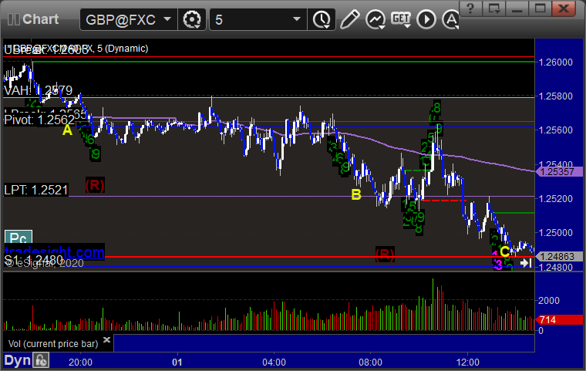Expand the GBP@FXC symbol dropdown
The width and height of the screenshot is (586, 371).
[x=167, y=19]
